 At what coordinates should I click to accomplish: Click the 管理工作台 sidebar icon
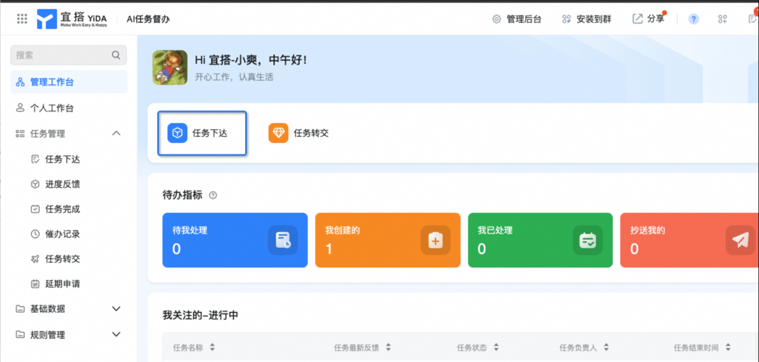click(20, 82)
